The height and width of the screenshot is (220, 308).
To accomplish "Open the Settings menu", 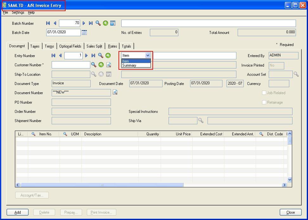I will tap(18, 12).
